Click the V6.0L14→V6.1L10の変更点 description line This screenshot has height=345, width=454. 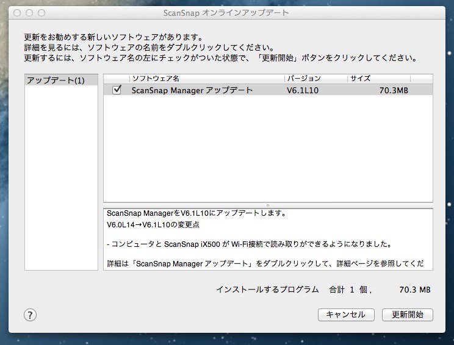[x=153, y=225]
